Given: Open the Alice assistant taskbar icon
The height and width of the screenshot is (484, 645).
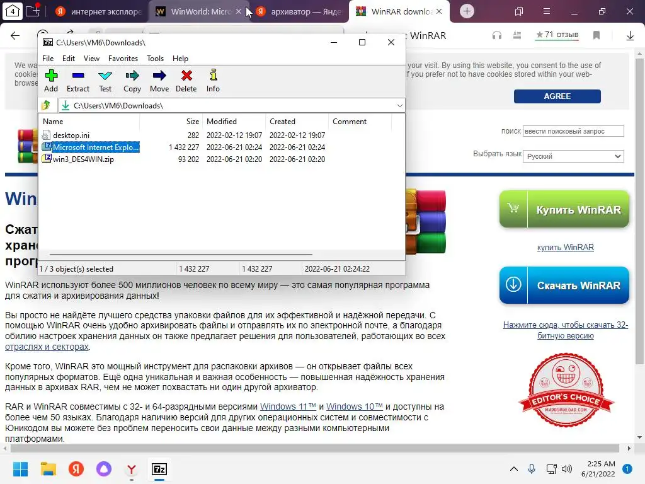Looking at the screenshot, I should tap(104, 469).
